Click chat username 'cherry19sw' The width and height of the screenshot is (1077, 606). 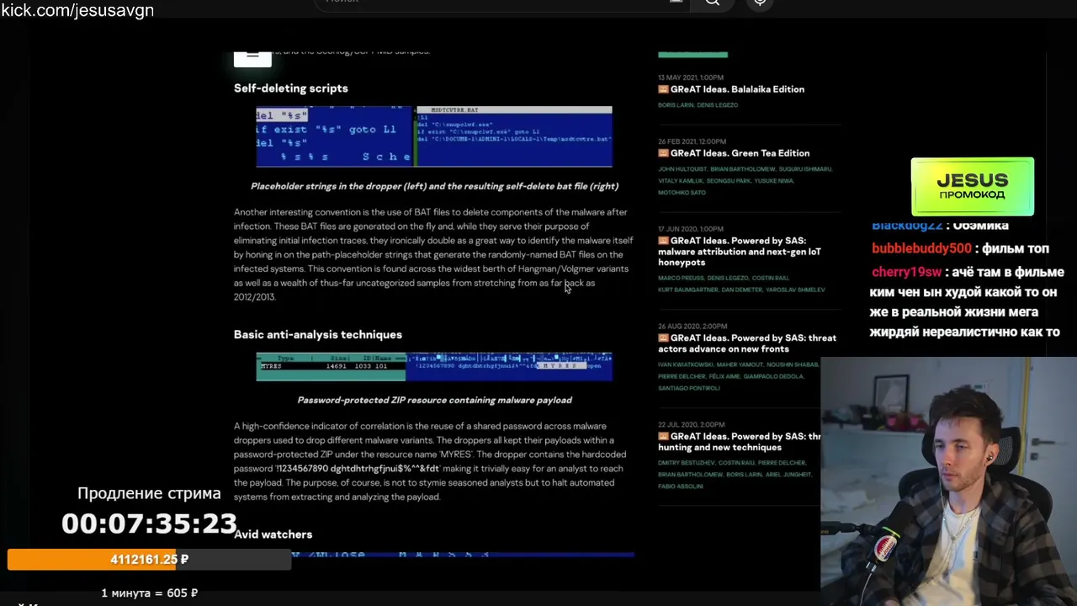point(906,272)
